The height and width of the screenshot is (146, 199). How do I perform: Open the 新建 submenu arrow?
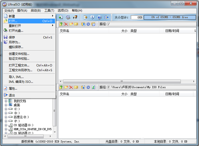pos(53,16)
